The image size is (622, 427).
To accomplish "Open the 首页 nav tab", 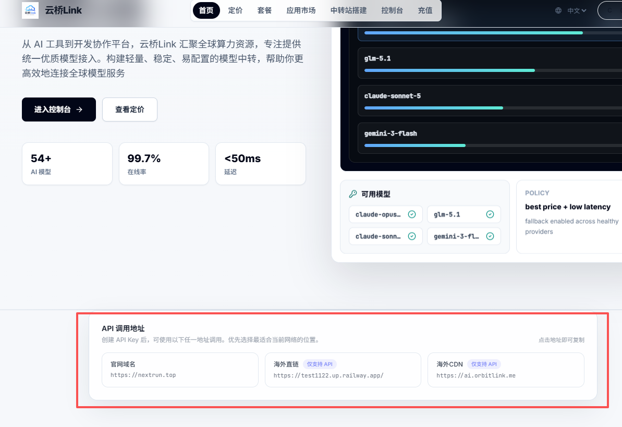I will coord(206,10).
